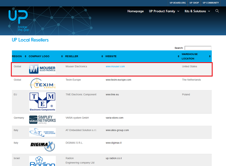The image size is (226, 166).
Task: Select DIGIMAX S.R.L. reseller name
Action: pos(74,143)
